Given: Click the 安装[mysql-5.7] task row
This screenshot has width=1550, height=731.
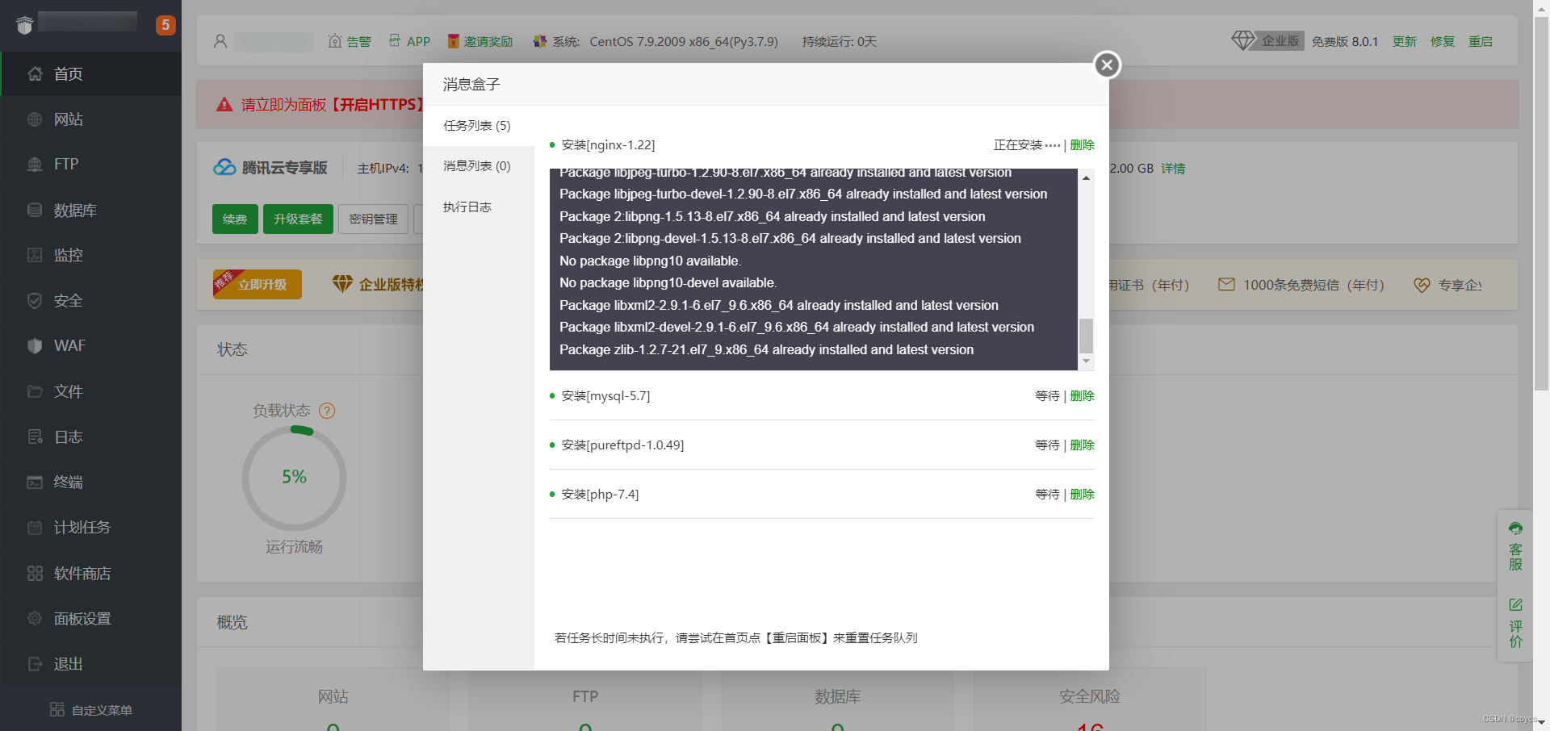Looking at the screenshot, I should 822,396.
